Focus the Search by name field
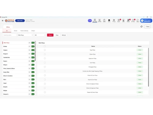Screen dimensions: 153x115 click(x=9, y=35)
